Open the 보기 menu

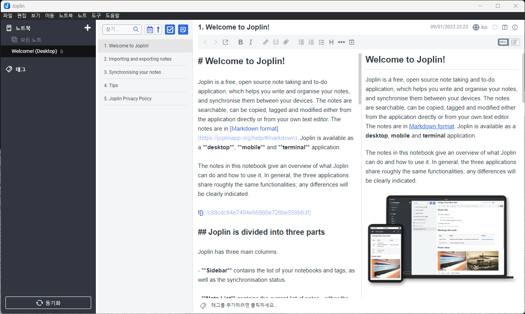click(x=36, y=16)
